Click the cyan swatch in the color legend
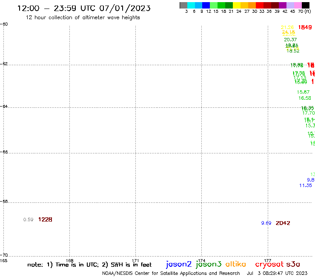 pyautogui.click(x=191, y=5)
